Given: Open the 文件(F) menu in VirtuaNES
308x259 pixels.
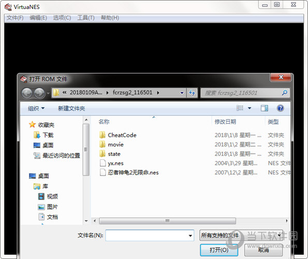Looking at the screenshot, I should click(15, 18).
